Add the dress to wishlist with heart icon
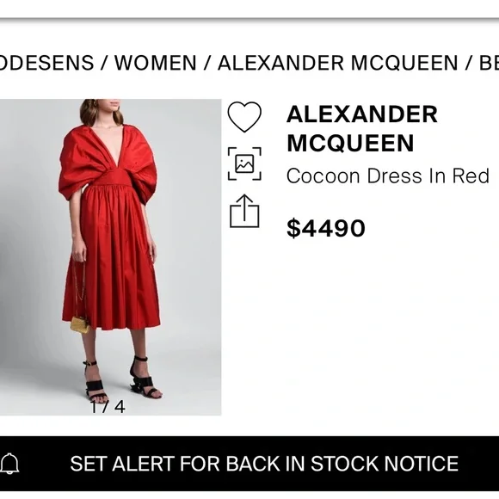Viewport: 499px width, 499px height. (244, 117)
